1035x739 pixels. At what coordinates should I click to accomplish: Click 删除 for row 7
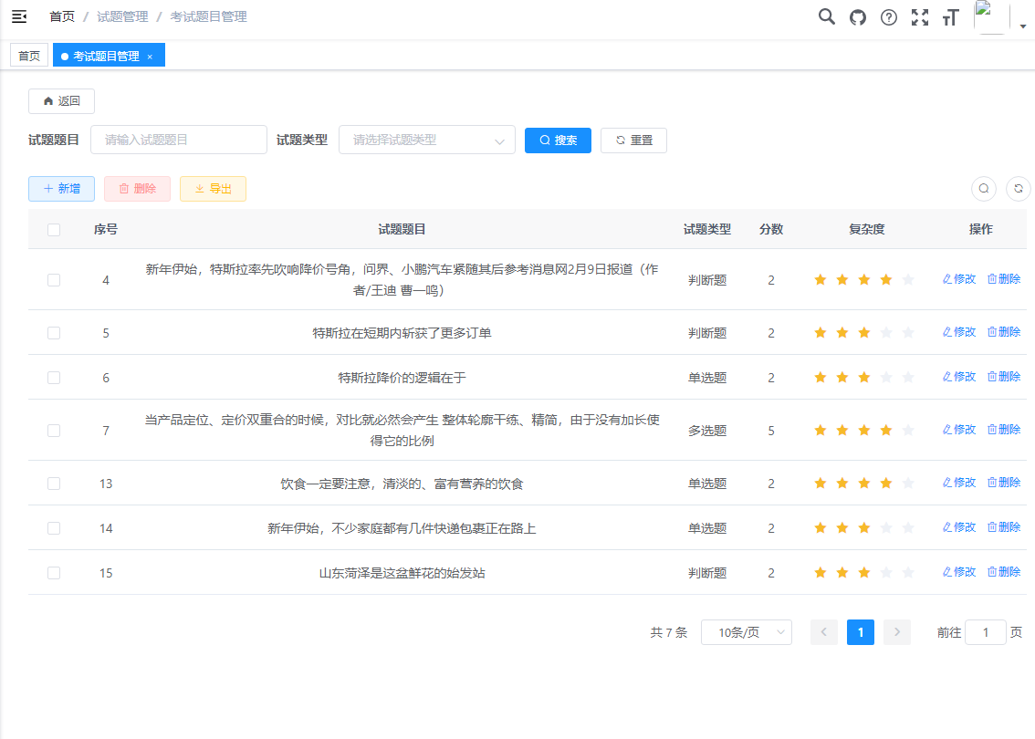pyautogui.click(x=1004, y=430)
